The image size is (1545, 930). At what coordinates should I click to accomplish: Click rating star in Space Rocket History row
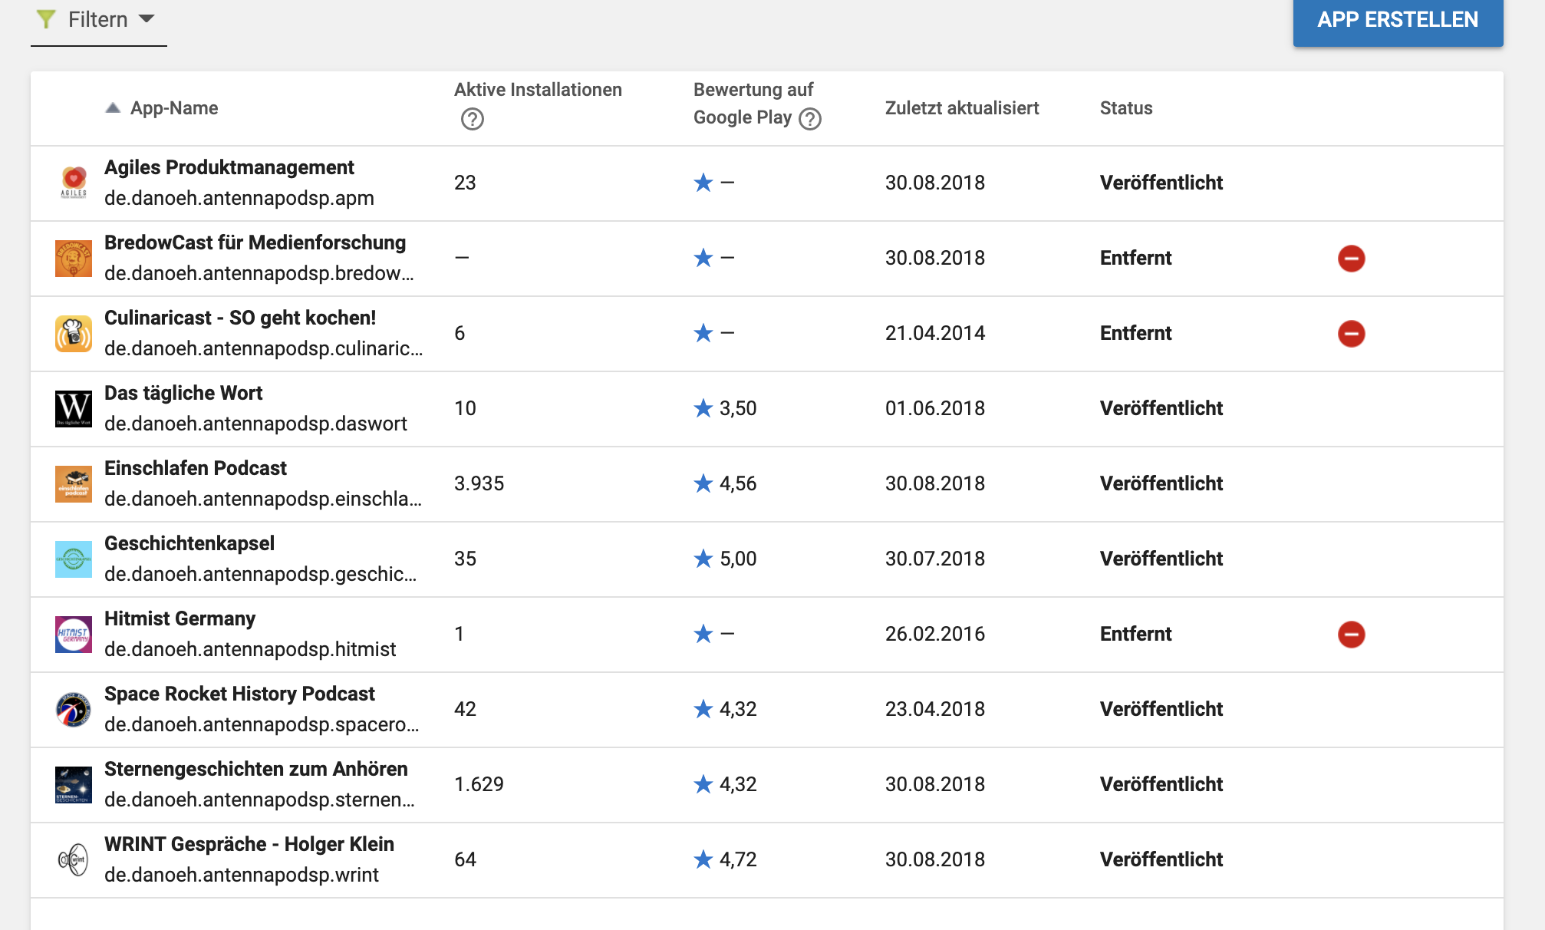coord(703,708)
